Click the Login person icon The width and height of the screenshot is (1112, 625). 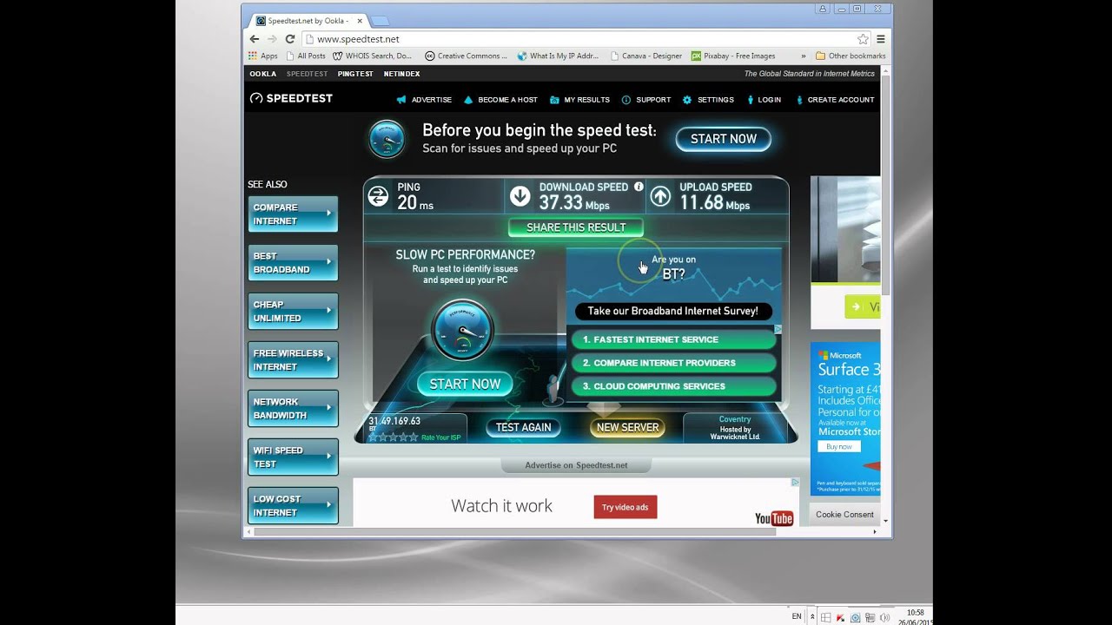point(750,100)
